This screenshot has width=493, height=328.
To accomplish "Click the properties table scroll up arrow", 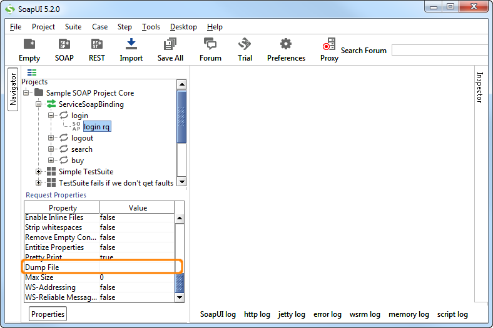I will click(x=179, y=218).
